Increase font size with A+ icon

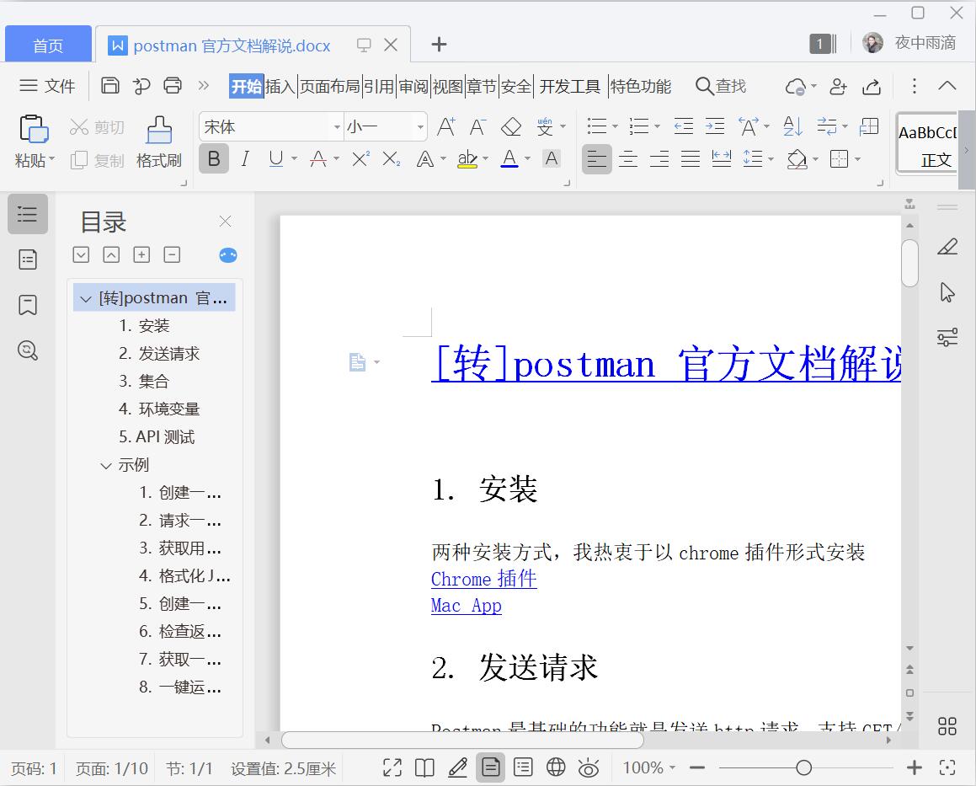445,126
